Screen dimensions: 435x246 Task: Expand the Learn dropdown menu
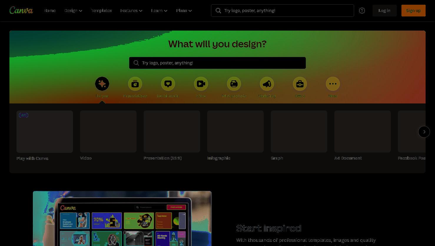click(159, 11)
